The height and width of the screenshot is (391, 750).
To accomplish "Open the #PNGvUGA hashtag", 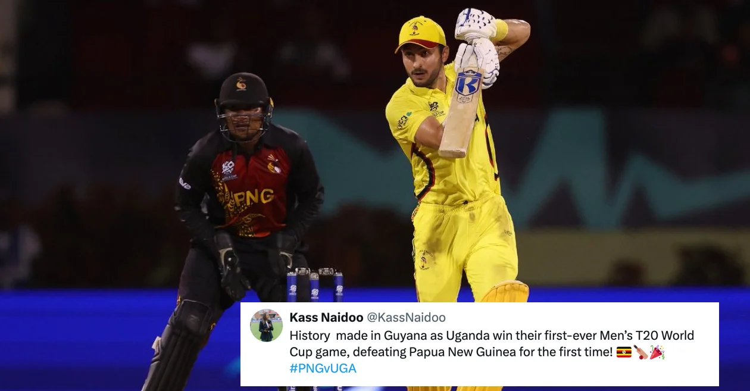I will coord(323,368).
